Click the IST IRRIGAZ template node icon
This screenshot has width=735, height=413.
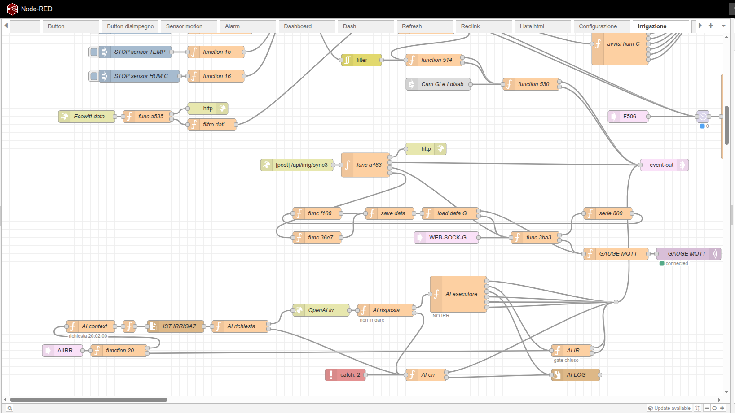(x=153, y=326)
